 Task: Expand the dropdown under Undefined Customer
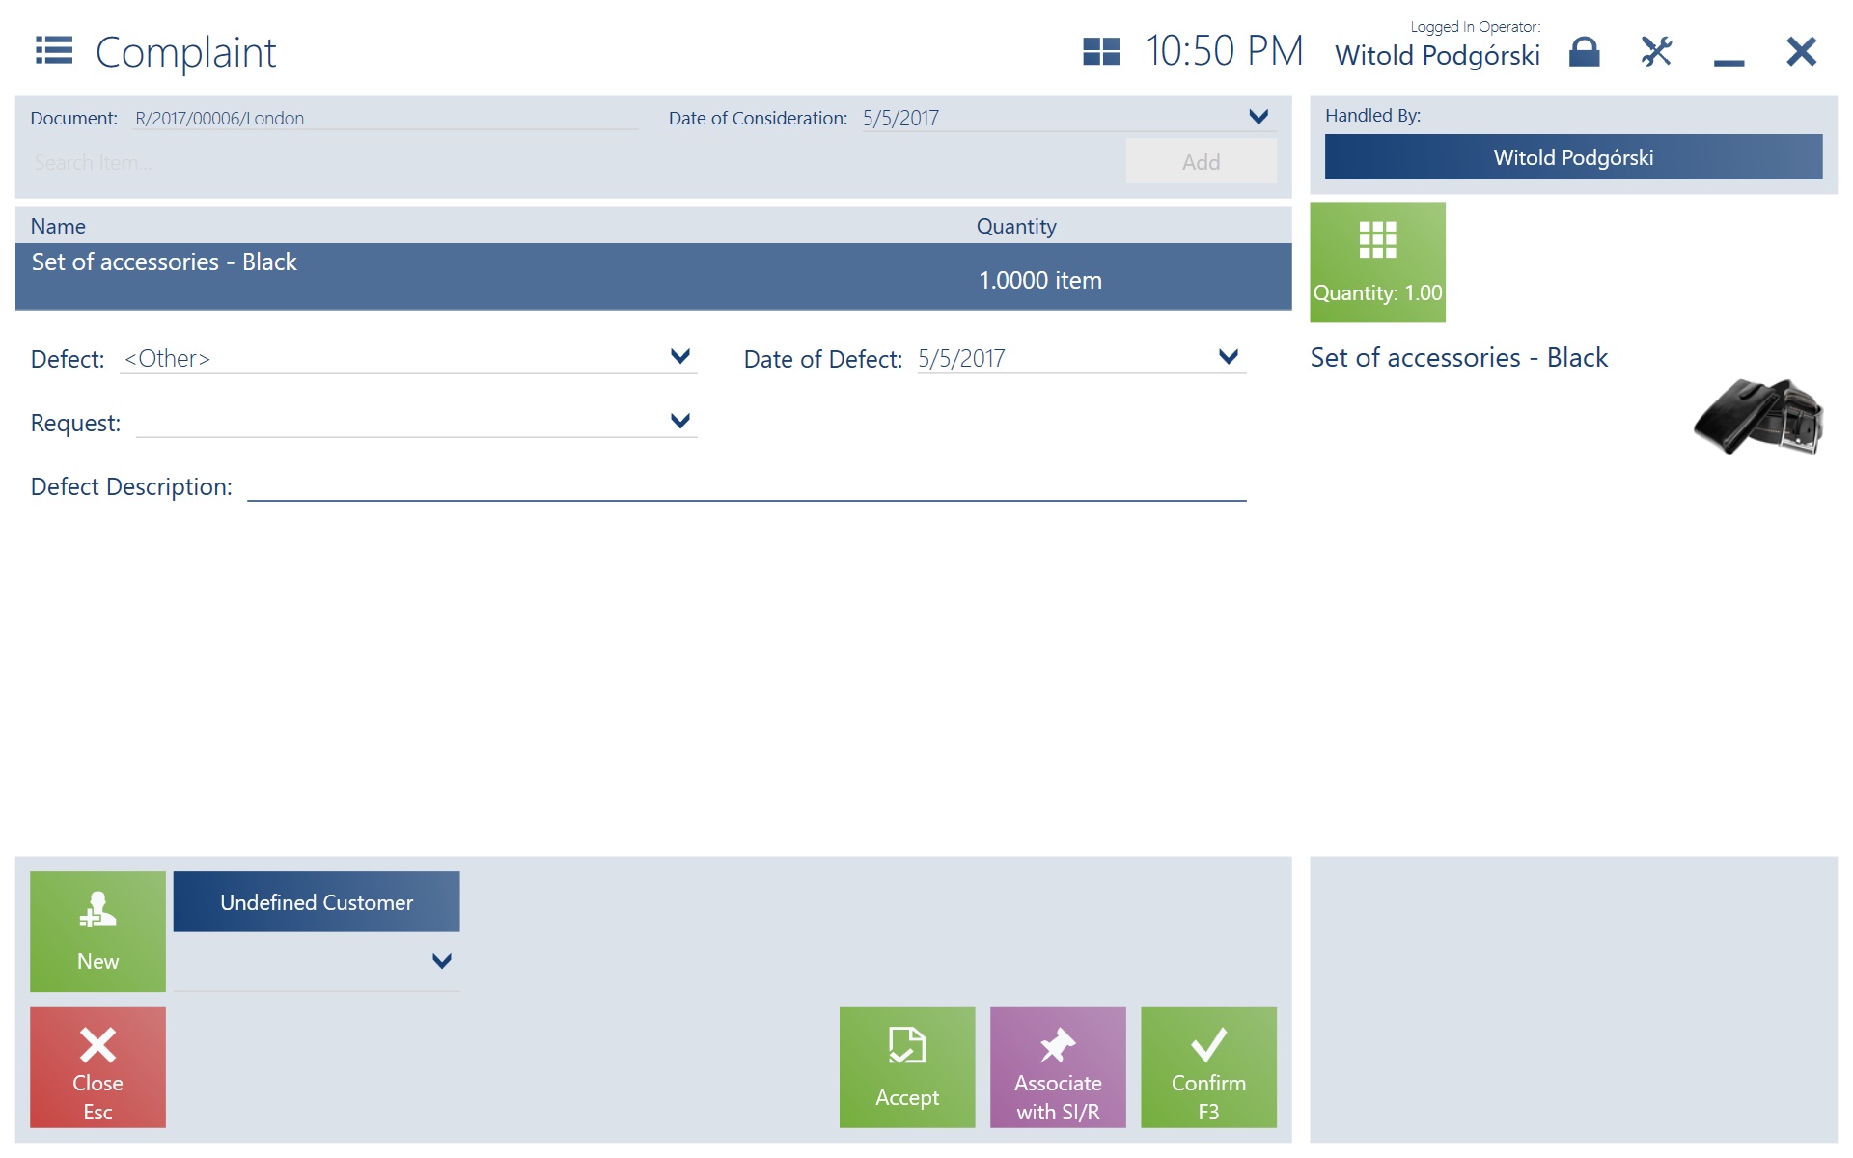442,961
